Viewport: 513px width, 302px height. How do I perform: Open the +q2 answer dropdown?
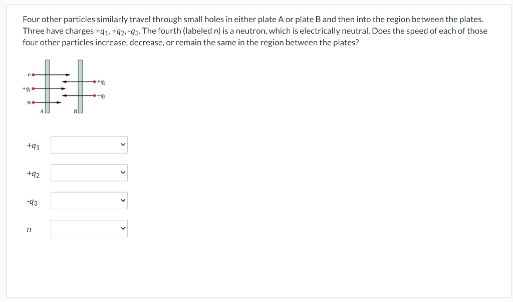tap(89, 173)
